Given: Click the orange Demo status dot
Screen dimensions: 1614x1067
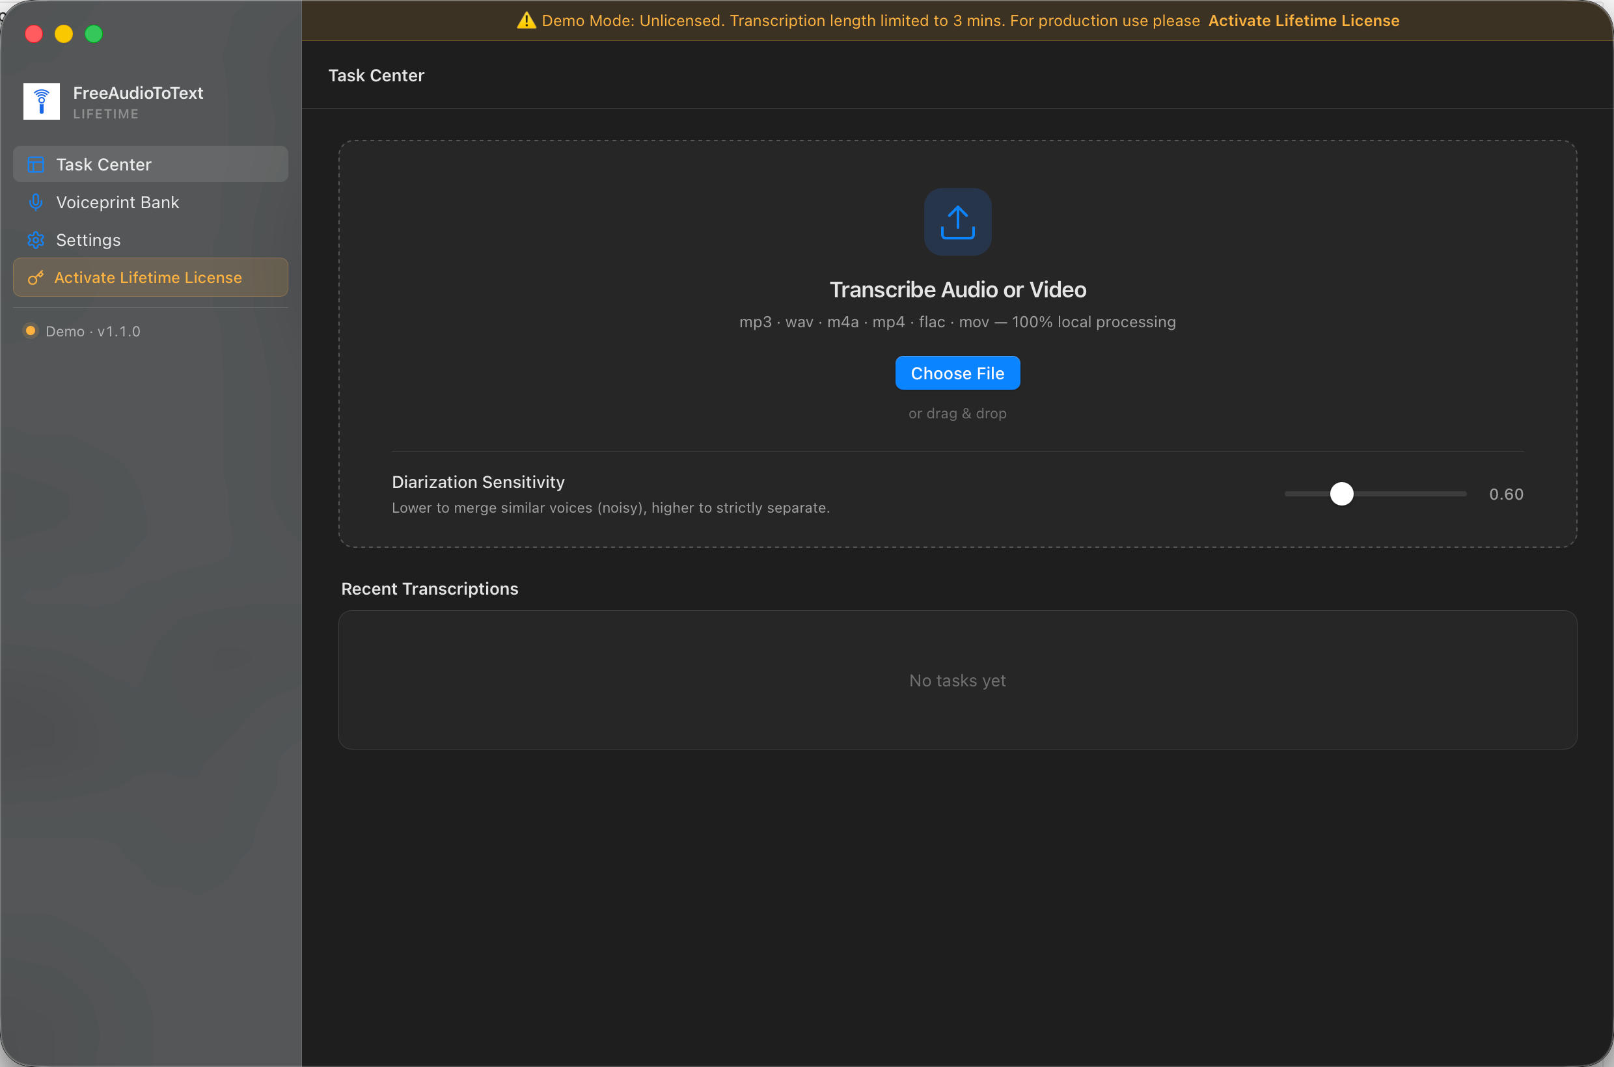Looking at the screenshot, I should [30, 331].
